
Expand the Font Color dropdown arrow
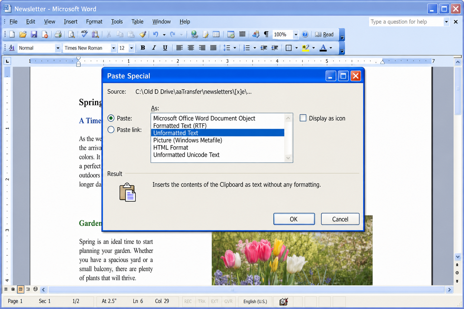[331, 48]
